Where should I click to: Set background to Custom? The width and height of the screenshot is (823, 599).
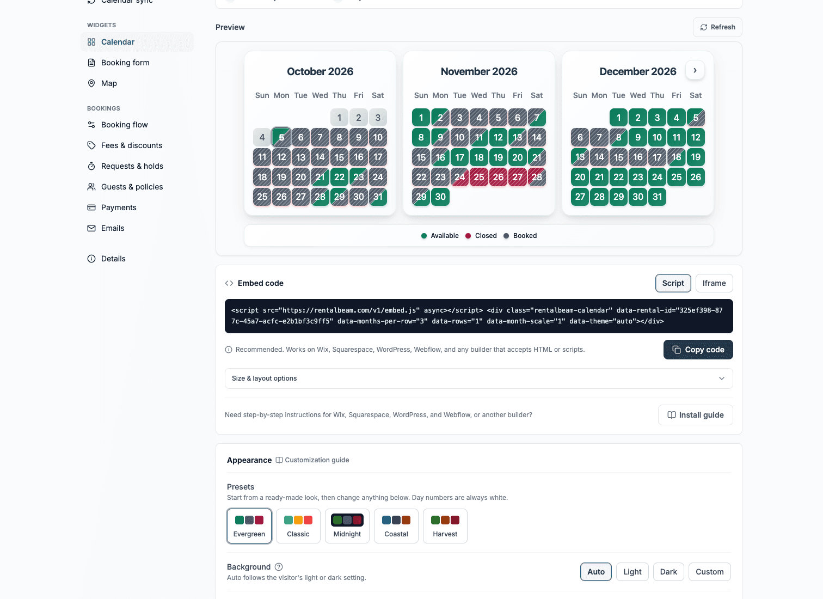pyautogui.click(x=710, y=572)
